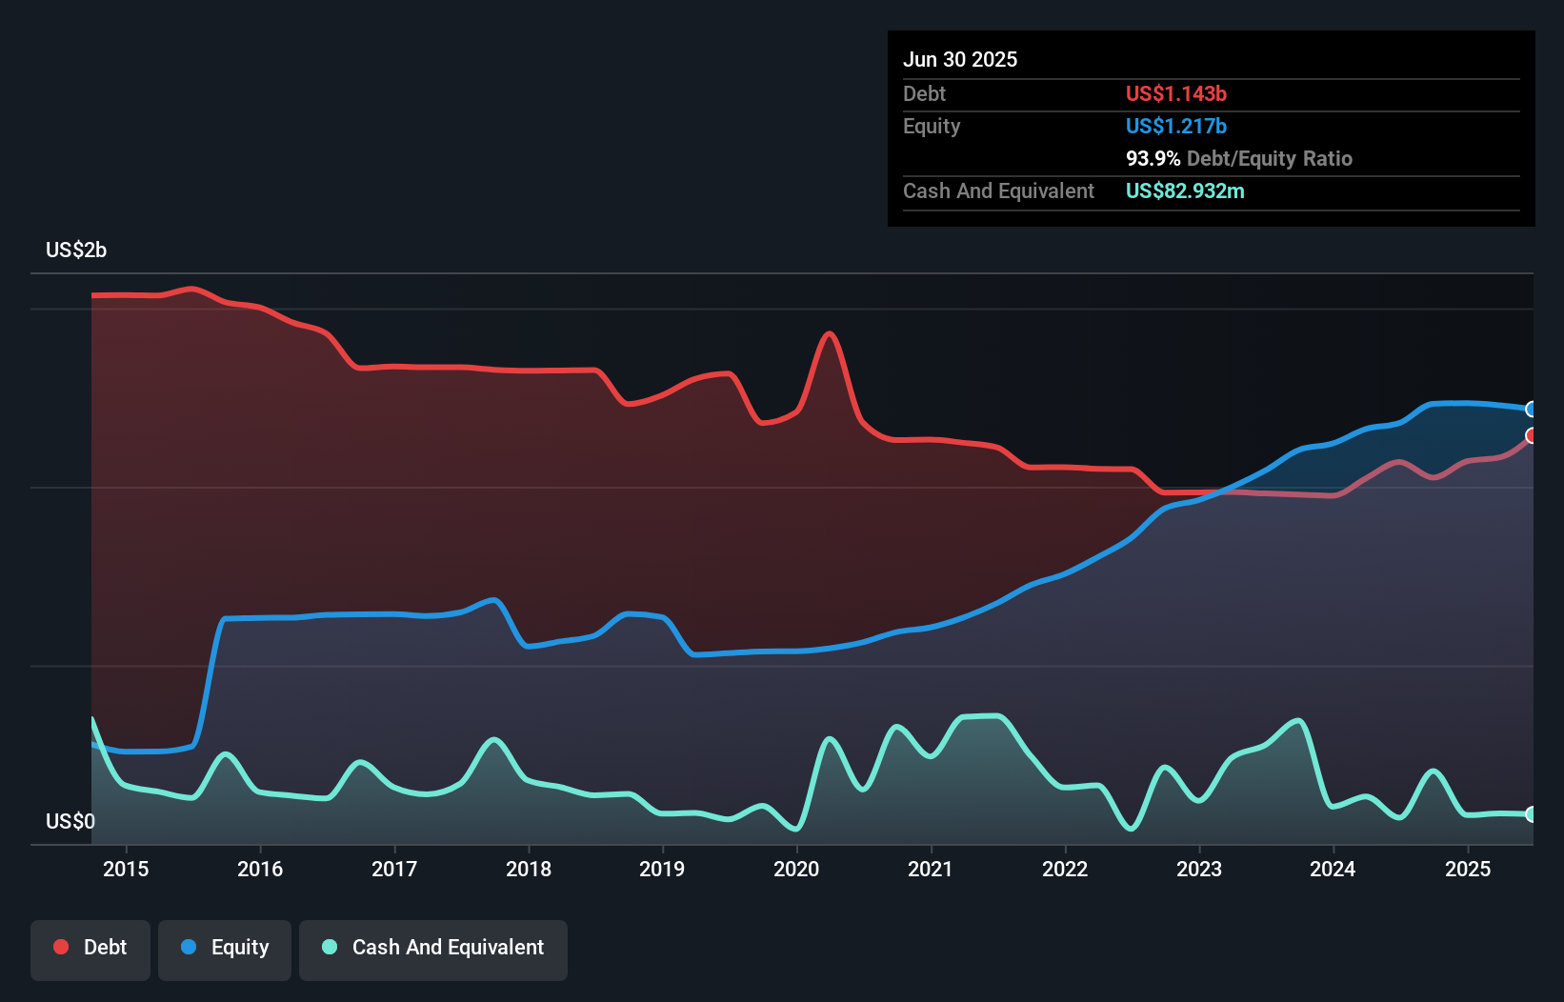Click the blue Equity legend dot

189,947
